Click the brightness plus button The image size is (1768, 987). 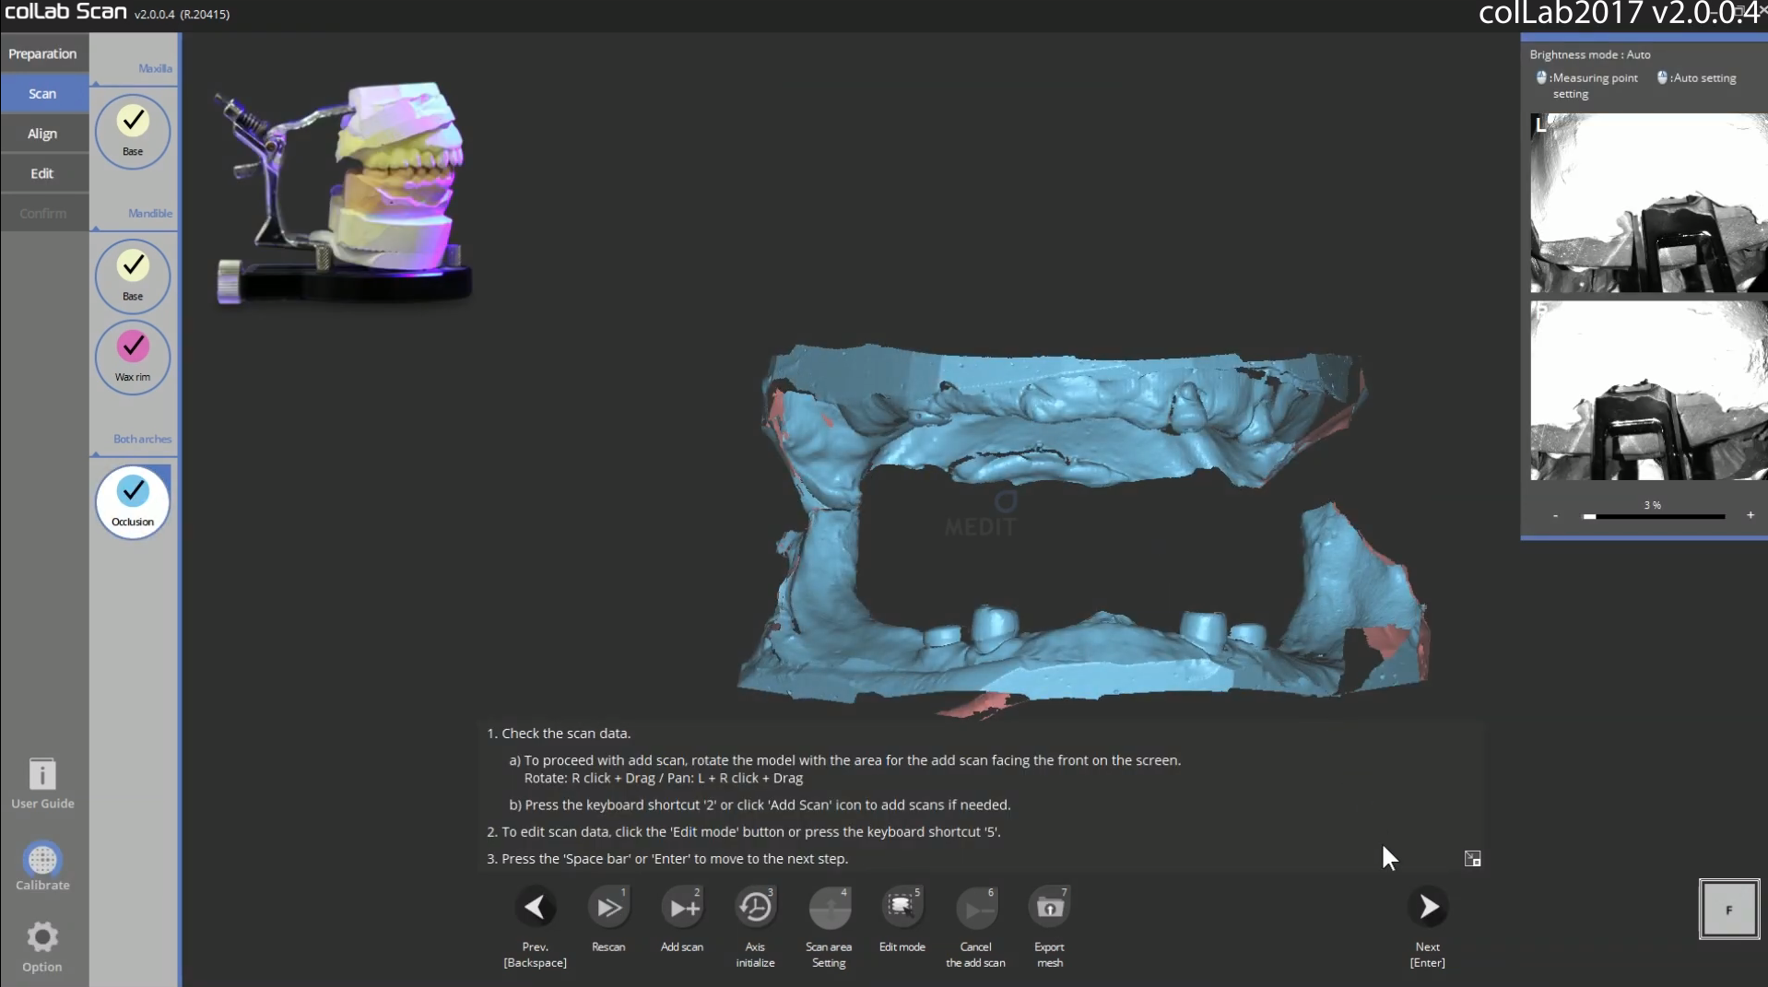click(x=1750, y=515)
